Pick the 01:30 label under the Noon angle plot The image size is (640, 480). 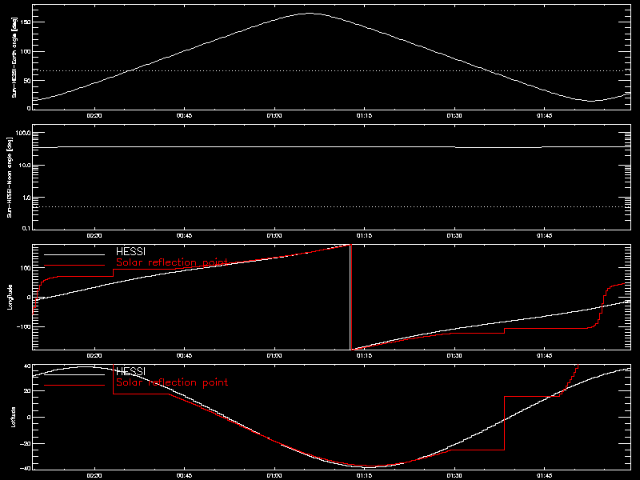click(454, 236)
